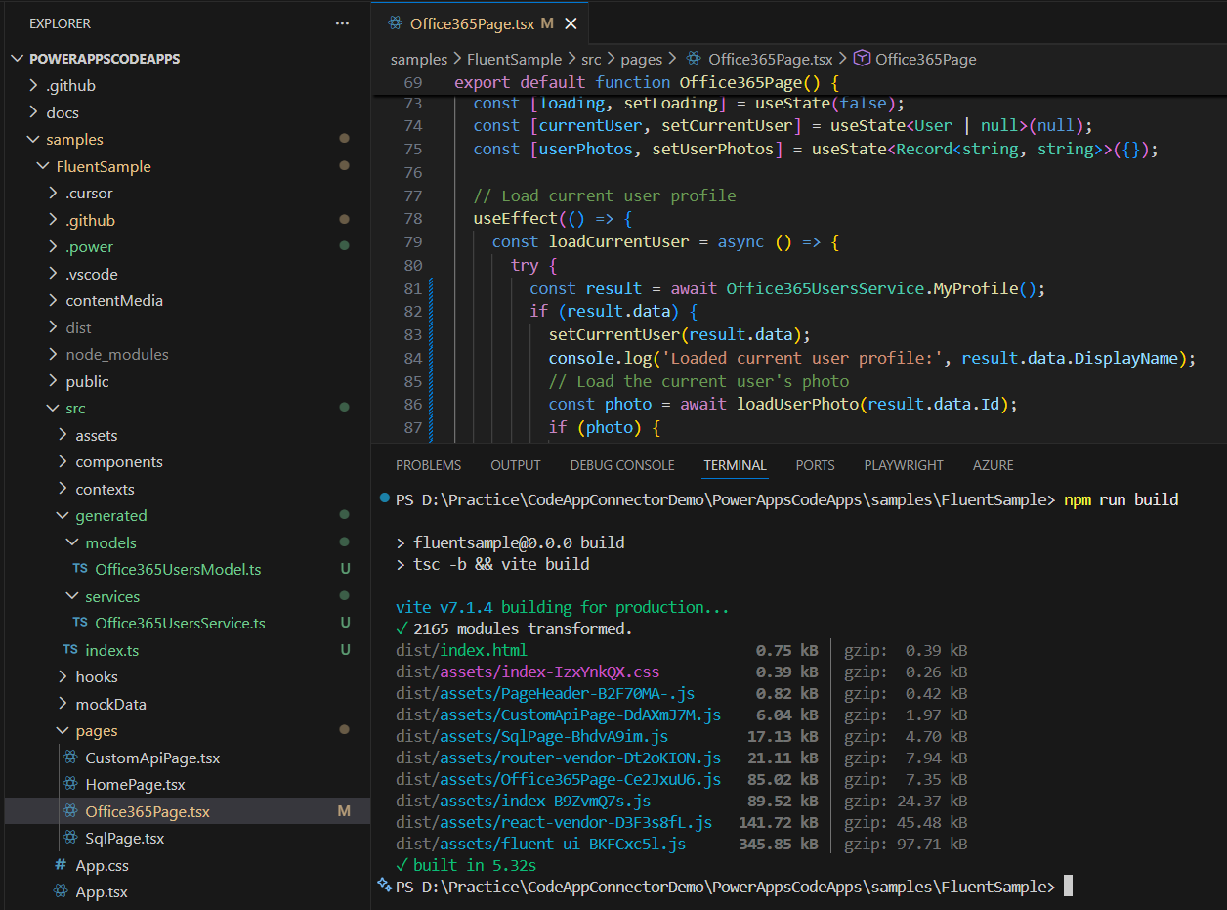This screenshot has height=910, width=1227.
Task: Open Office365UsersModel.ts TypeScript file
Action: click(178, 569)
